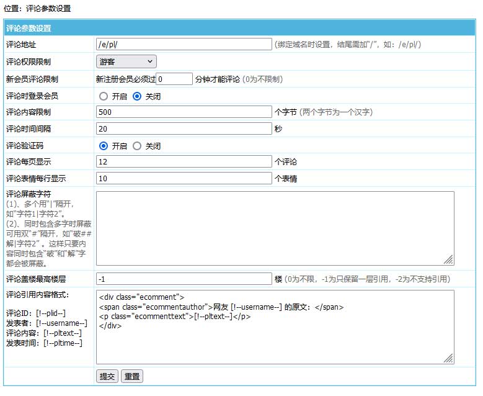
Task: Click the 评论时间间隔 field containing 20
Action: [184, 128]
